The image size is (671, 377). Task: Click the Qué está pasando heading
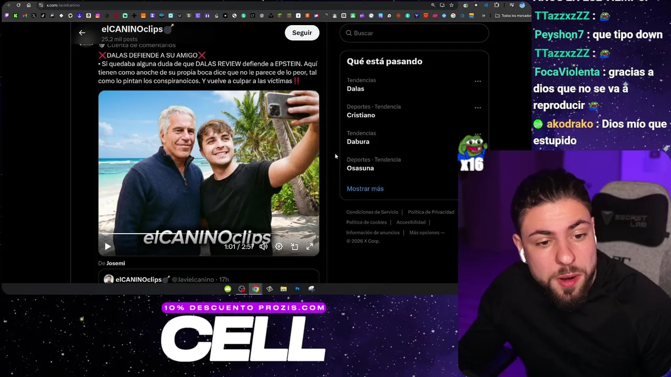[x=384, y=61]
